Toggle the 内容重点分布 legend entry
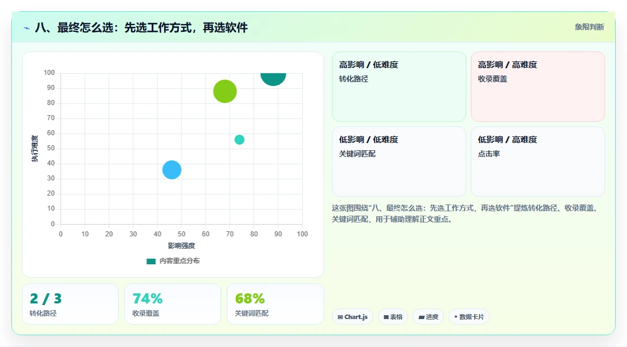The image size is (627, 347). click(x=173, y=261)
